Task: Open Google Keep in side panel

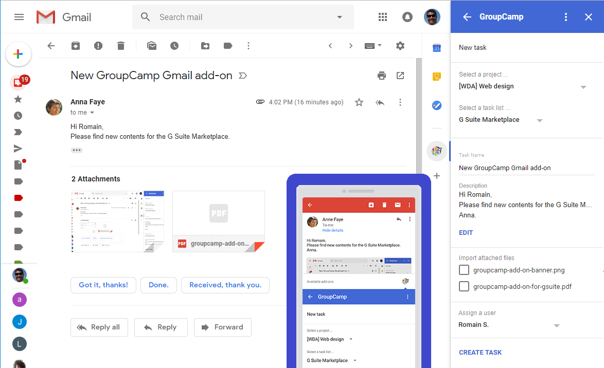Action: point(436,77)
